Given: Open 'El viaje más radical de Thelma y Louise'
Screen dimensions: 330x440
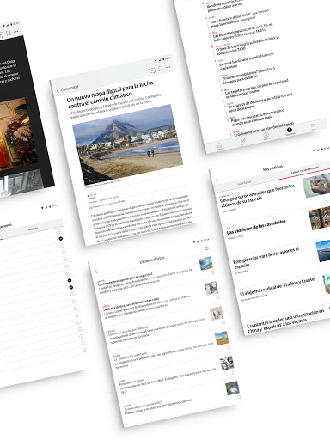Looking at the screenshot, I should click(x=278, y=286).
